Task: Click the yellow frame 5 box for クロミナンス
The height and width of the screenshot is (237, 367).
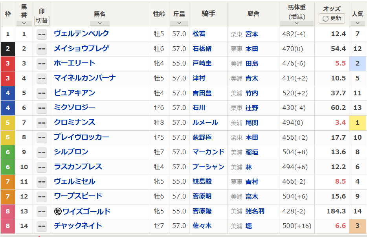Action: pos(8,123)
